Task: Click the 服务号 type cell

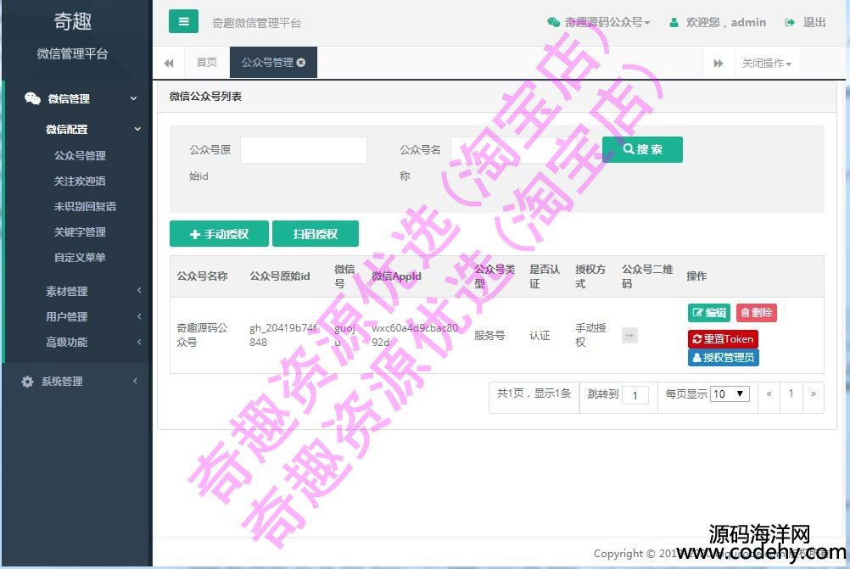Action: point(489,336)
